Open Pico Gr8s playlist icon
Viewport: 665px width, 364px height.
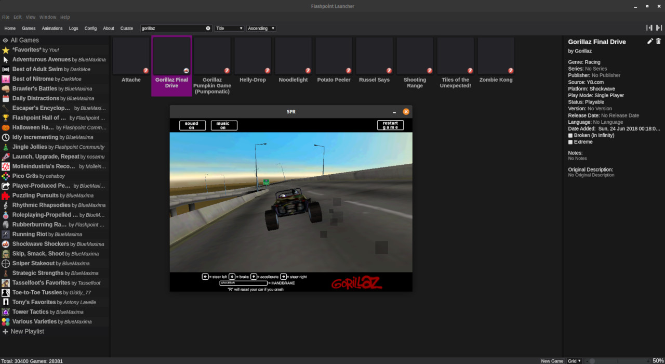click(x=5, y=176)
